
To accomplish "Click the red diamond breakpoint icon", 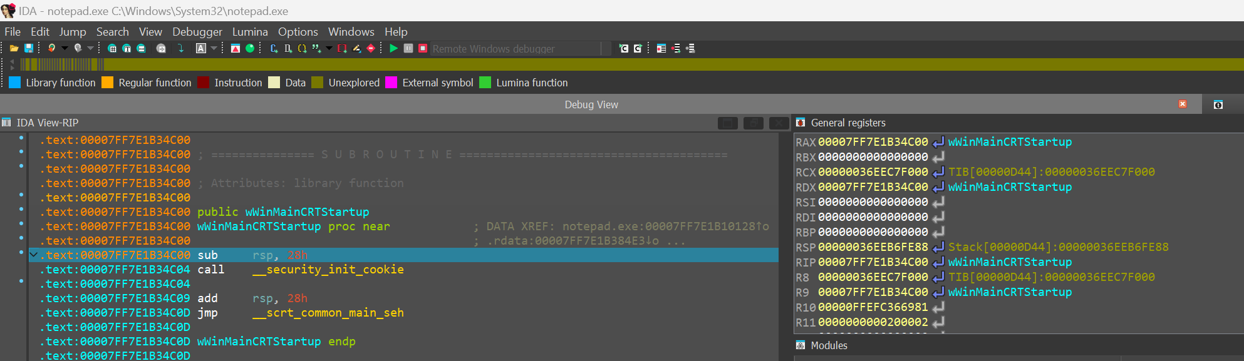I will pos(371,48).
